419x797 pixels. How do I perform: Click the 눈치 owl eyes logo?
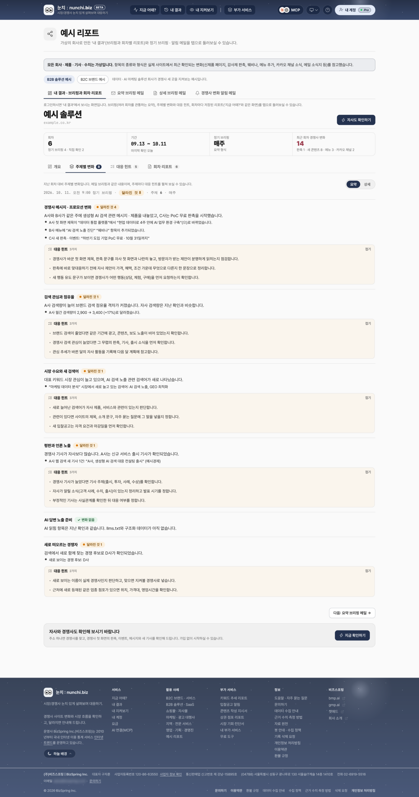[x=49, y=10]
